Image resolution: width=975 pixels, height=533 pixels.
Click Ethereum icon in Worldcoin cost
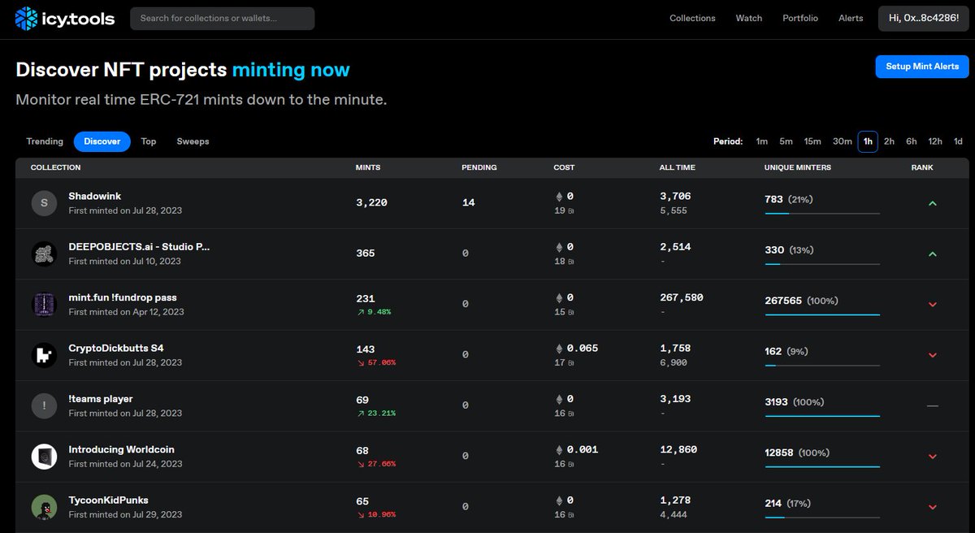tap(558, 449)
